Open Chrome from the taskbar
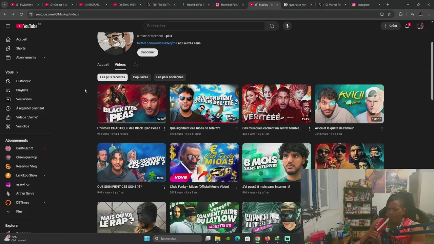434x244 pixels. point(257,239)
